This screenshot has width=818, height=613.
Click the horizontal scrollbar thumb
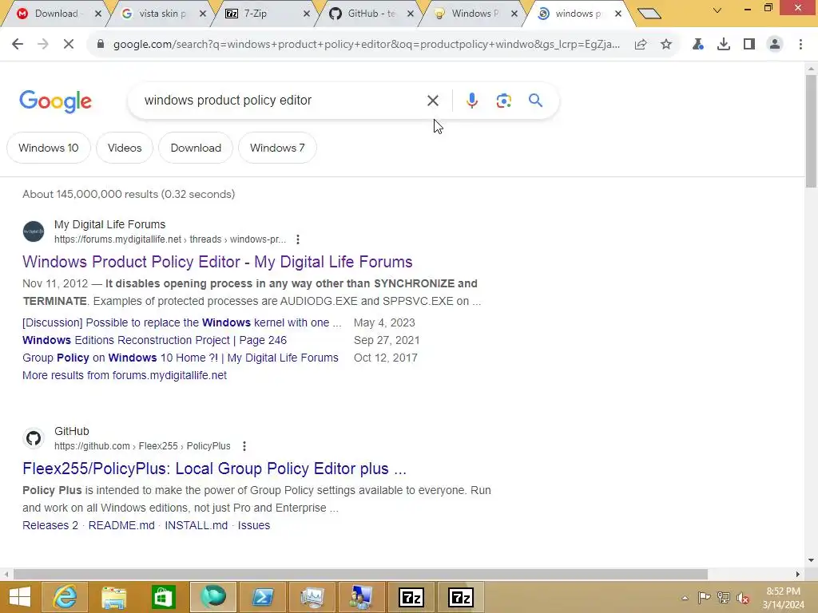pyautogui.click(x=360, y=574)
